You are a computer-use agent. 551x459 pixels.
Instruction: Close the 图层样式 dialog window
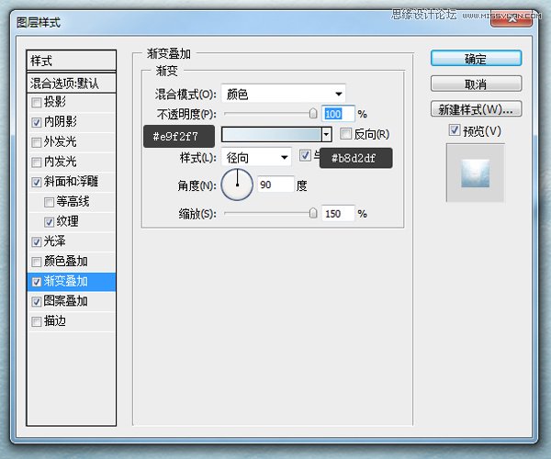point(512,19)
